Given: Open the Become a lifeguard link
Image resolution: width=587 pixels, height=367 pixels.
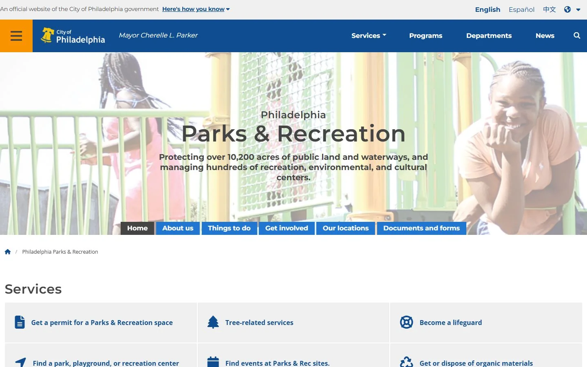Looking at the screenshot, I should pos(450,323).
